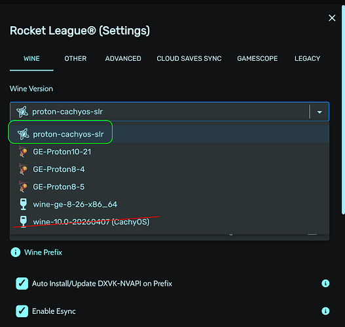Click the Wine Prefix info icon

pos(16,252)
